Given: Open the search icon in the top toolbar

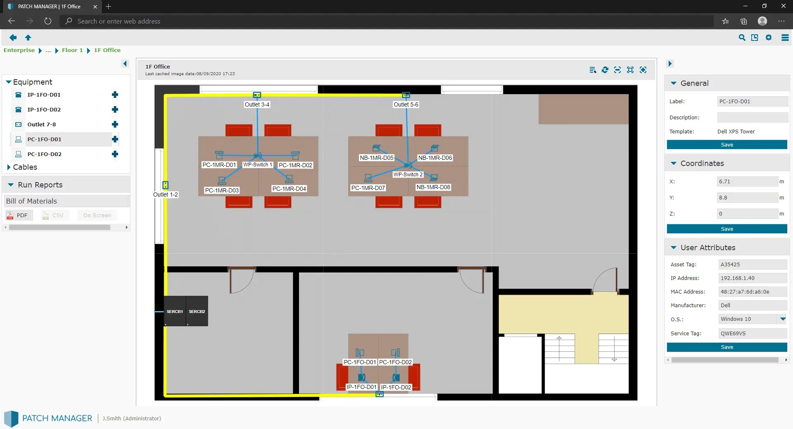Looking at the screenshot, I should pyautogui.click(x=741, y=37).
